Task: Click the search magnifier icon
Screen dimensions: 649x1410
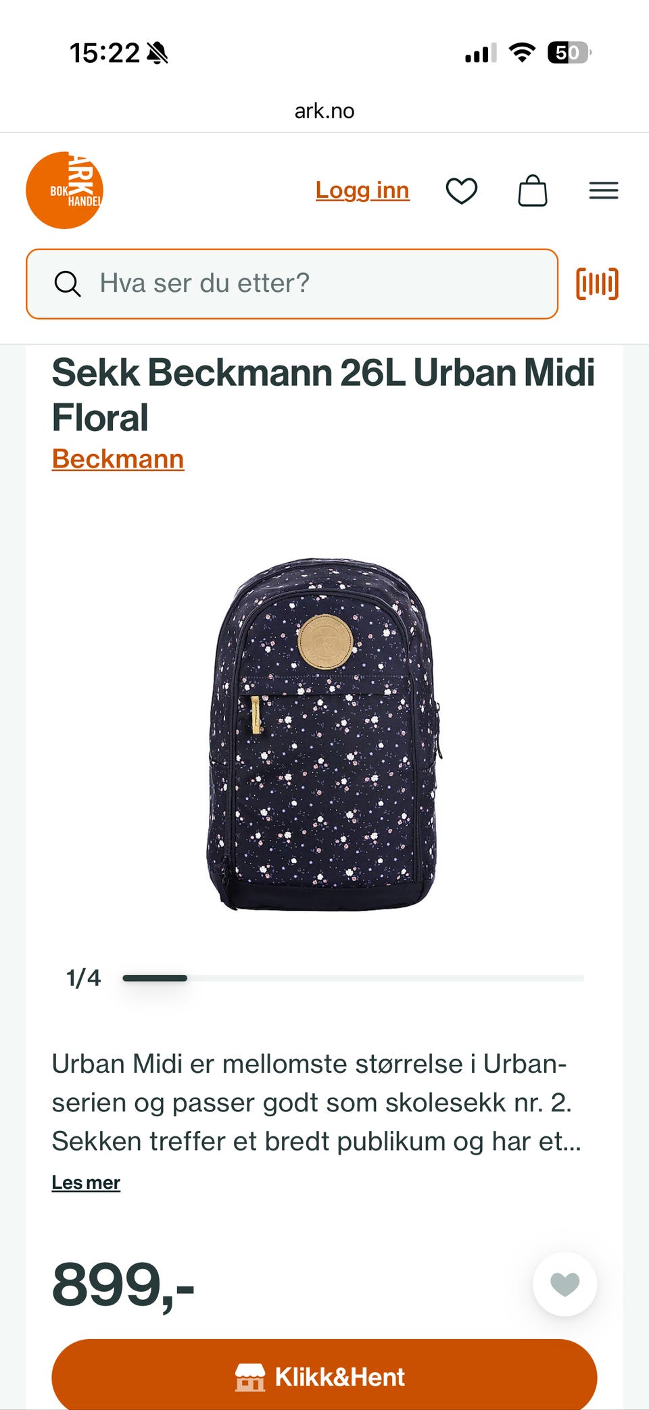Action: (x=68, y=284)
